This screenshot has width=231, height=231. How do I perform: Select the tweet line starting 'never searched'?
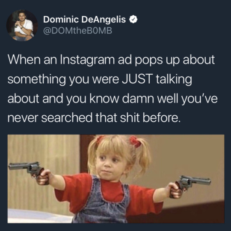[94, 117]
